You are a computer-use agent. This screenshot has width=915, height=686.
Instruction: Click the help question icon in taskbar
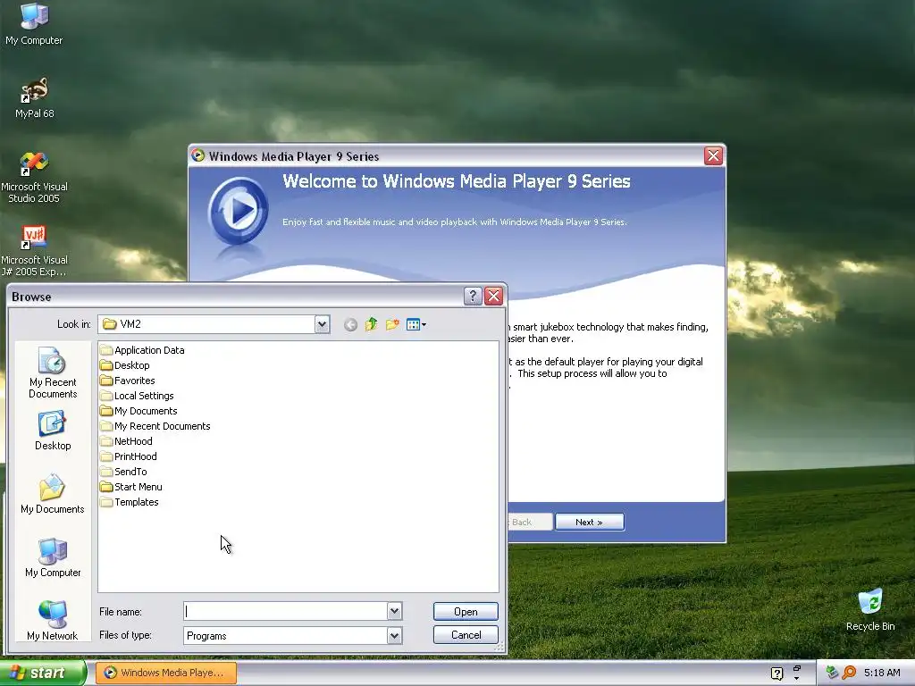coord(776,673)
